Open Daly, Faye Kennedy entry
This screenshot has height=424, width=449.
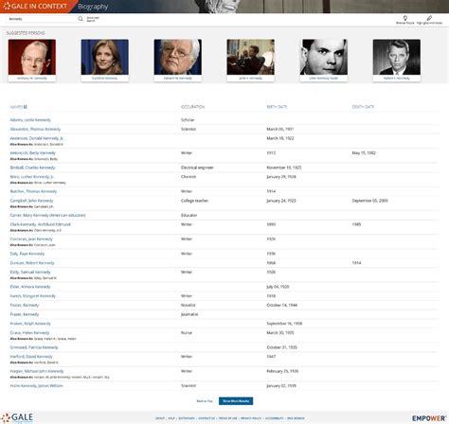(27, 254)
